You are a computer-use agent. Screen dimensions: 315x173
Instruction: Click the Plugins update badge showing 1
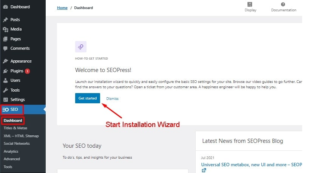[27, 71]
